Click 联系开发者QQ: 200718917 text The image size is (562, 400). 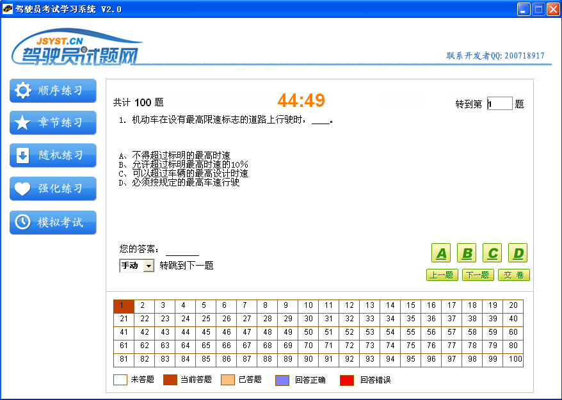click(x=495, y=56)
